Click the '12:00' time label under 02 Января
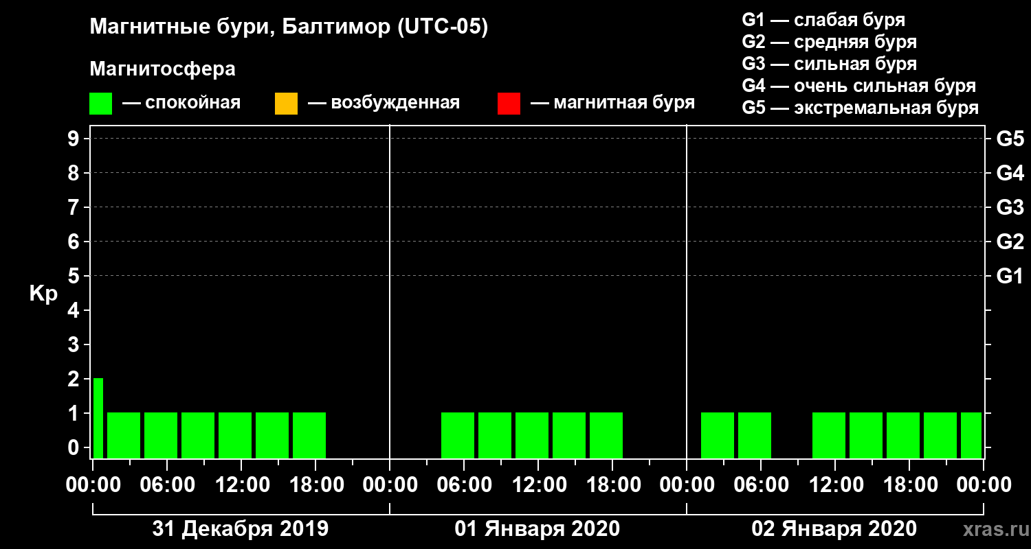Image resolution: width=1031 pixels, height=549 pixels. [835, 485]
